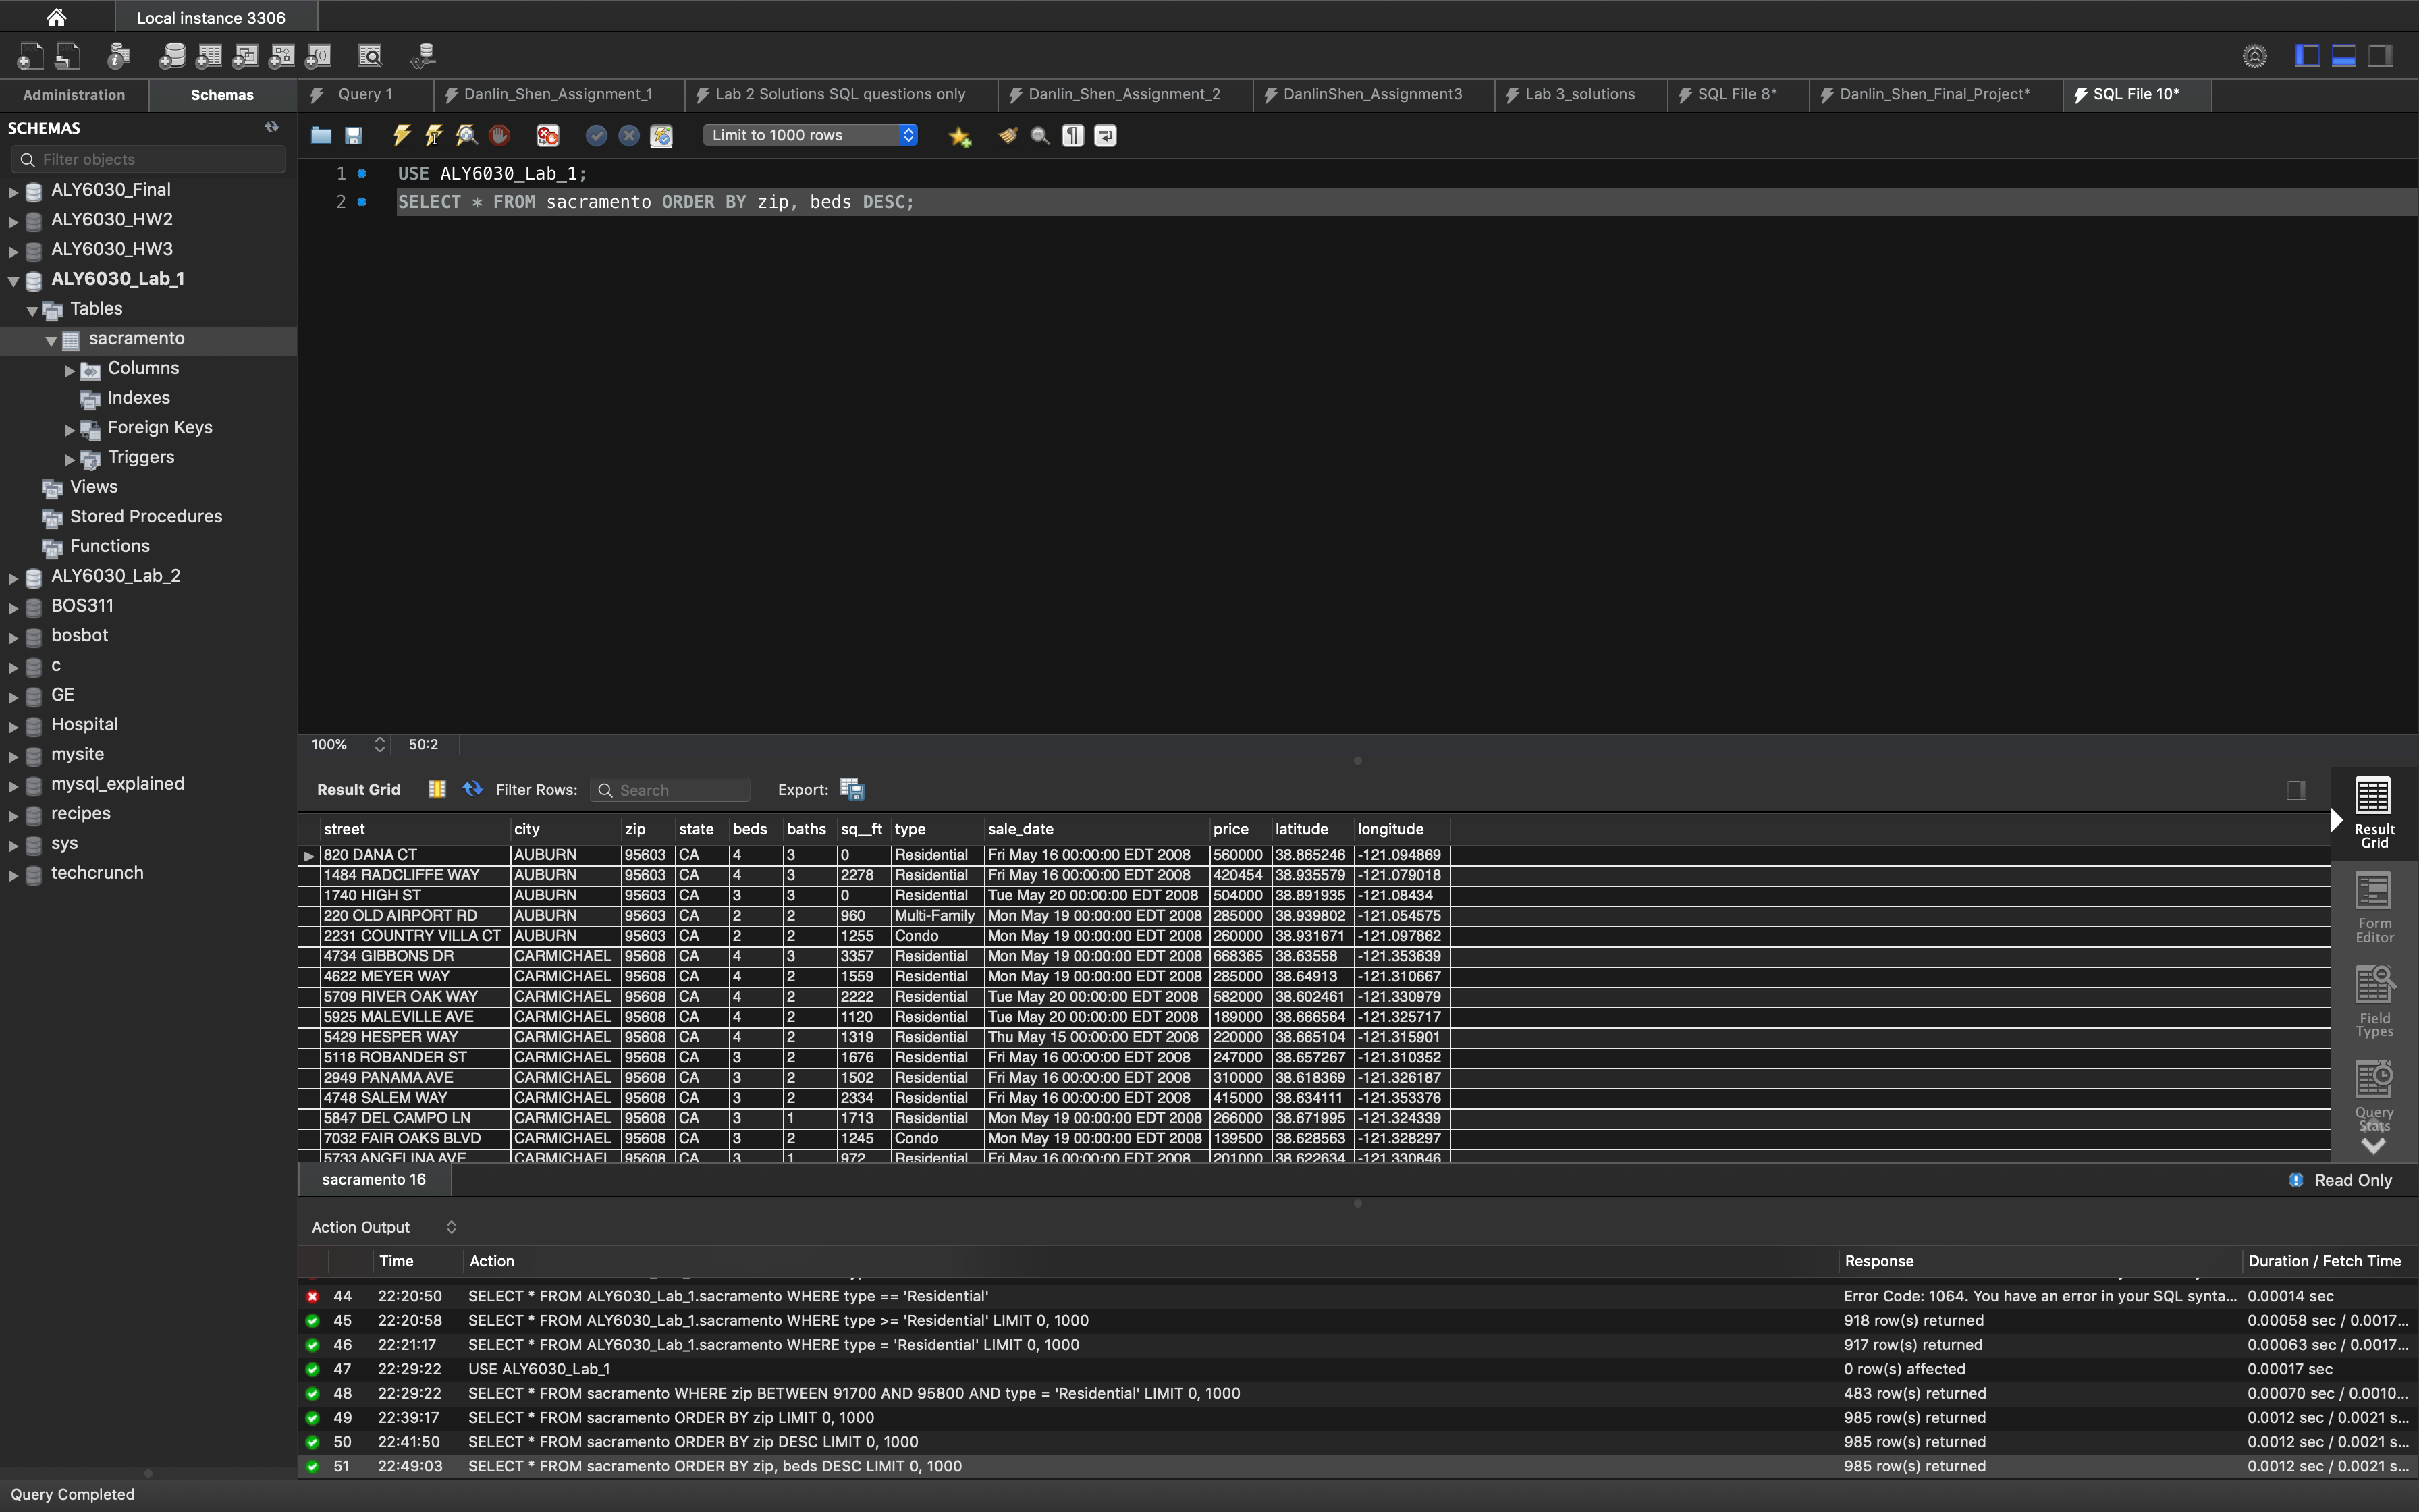2419x1512 pixels.
Task: Click the Explain query magnifier-lightning icon
Action: pyautogui.click(x=467, y=135)
